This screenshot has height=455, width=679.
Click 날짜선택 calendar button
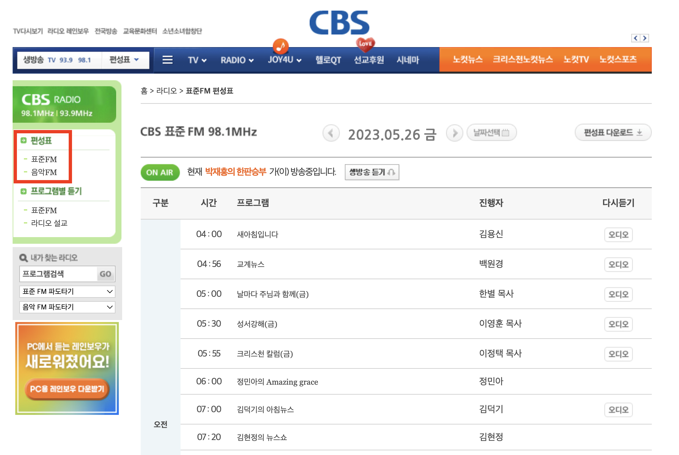coord(491,133)
